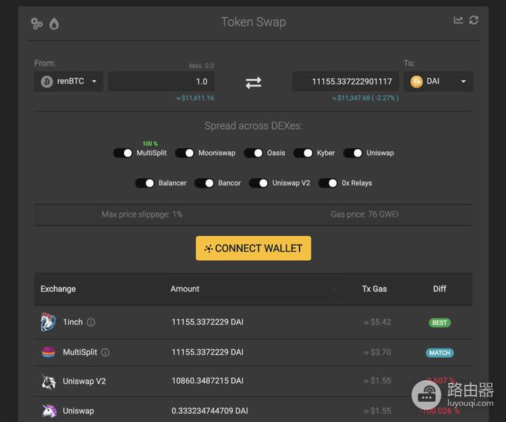This screenshot has height=422, width=506.
Task: Toggle the Uniswap switch
Action: tap(353, 153)
